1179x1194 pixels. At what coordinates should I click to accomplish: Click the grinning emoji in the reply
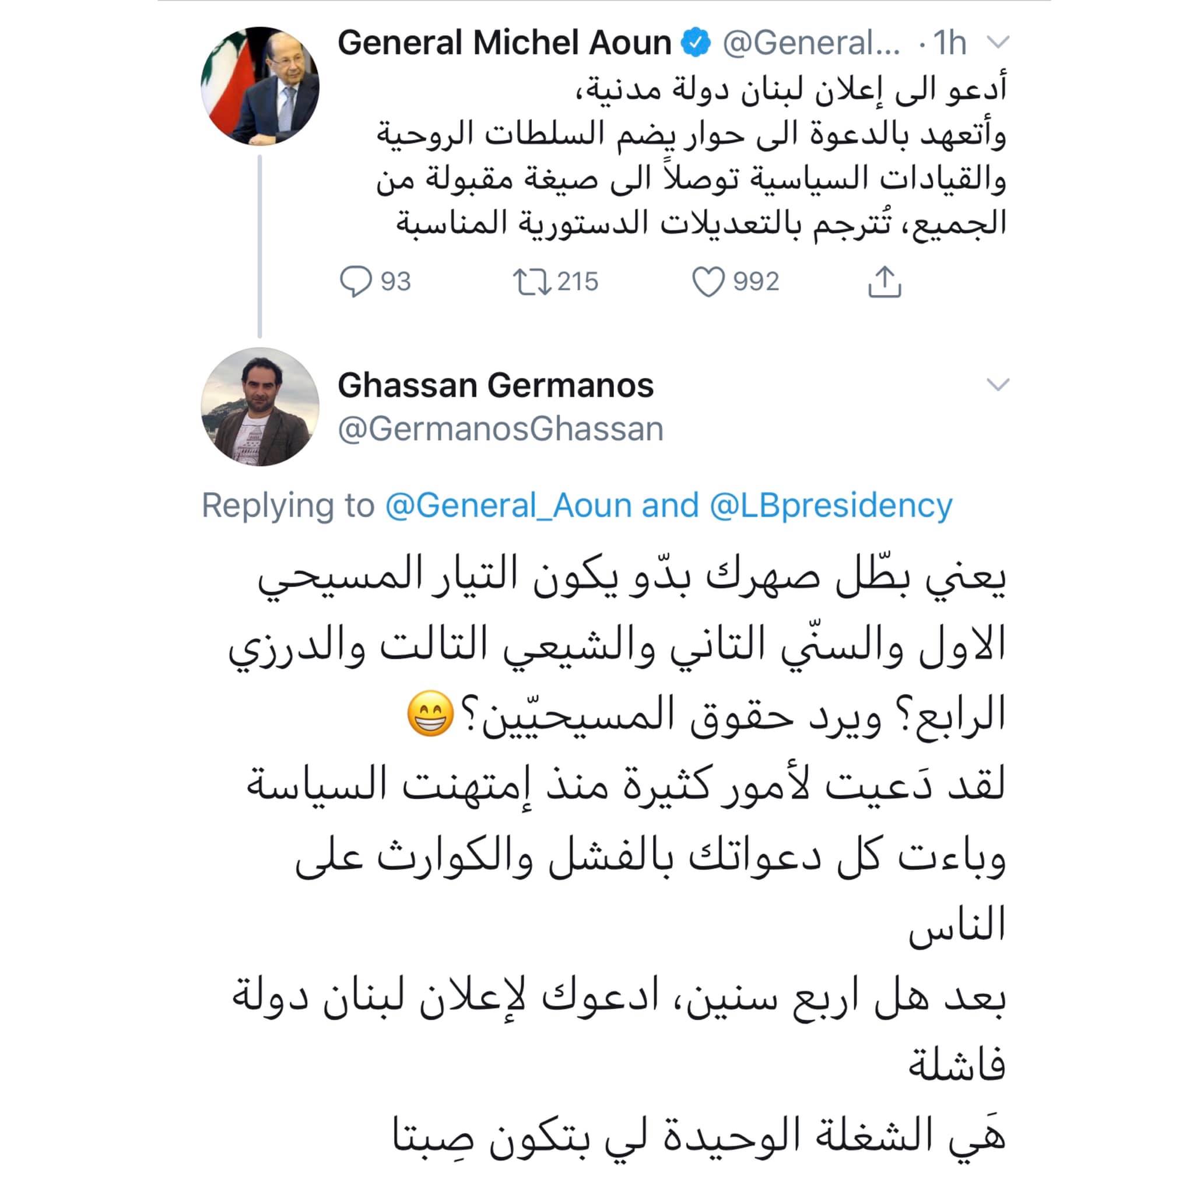pos(430,714)
